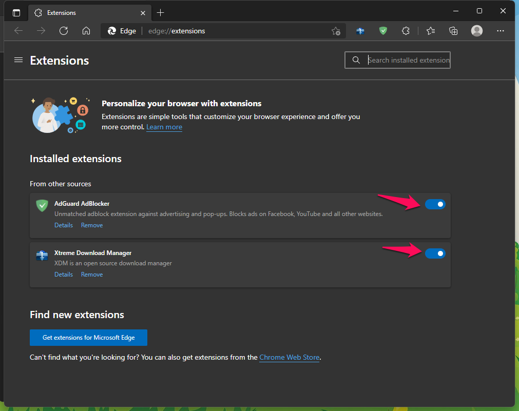The height and width of the screenshot is (411, 519).
Task: Open Xtreme Download Manager toolbar icon
Action: [360, 31]
